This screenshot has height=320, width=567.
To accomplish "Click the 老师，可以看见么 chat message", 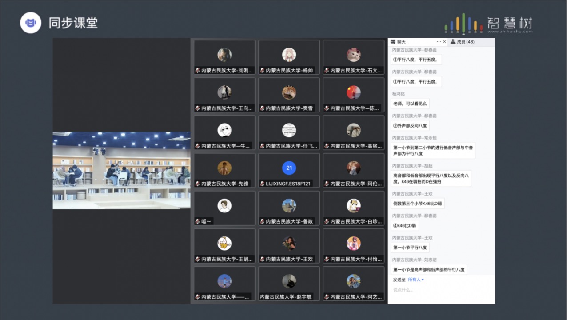I will [x=410, y=104].
